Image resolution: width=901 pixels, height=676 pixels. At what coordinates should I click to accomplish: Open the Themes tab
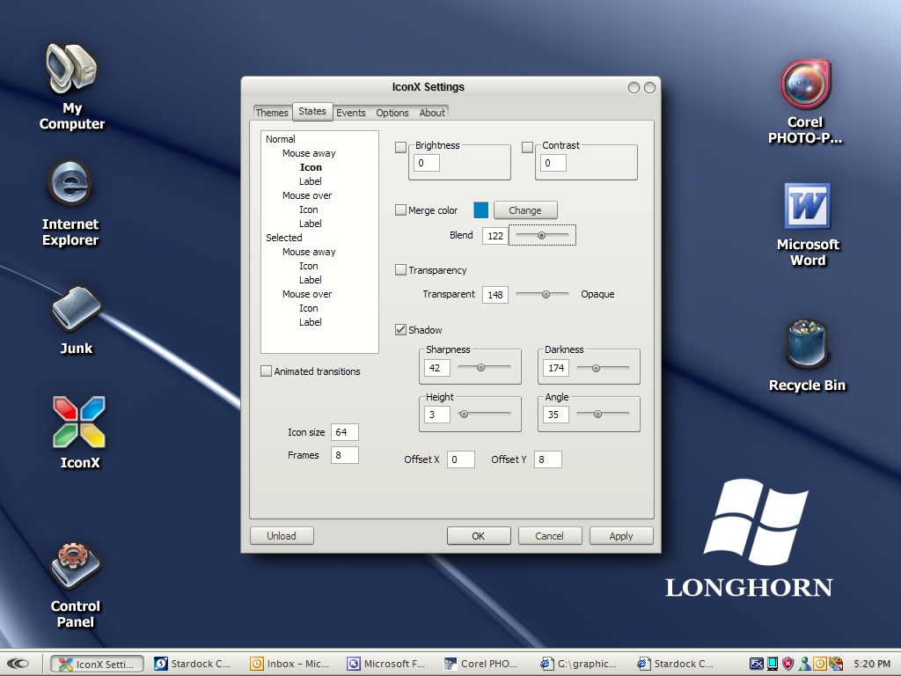(x=272, y=113)
